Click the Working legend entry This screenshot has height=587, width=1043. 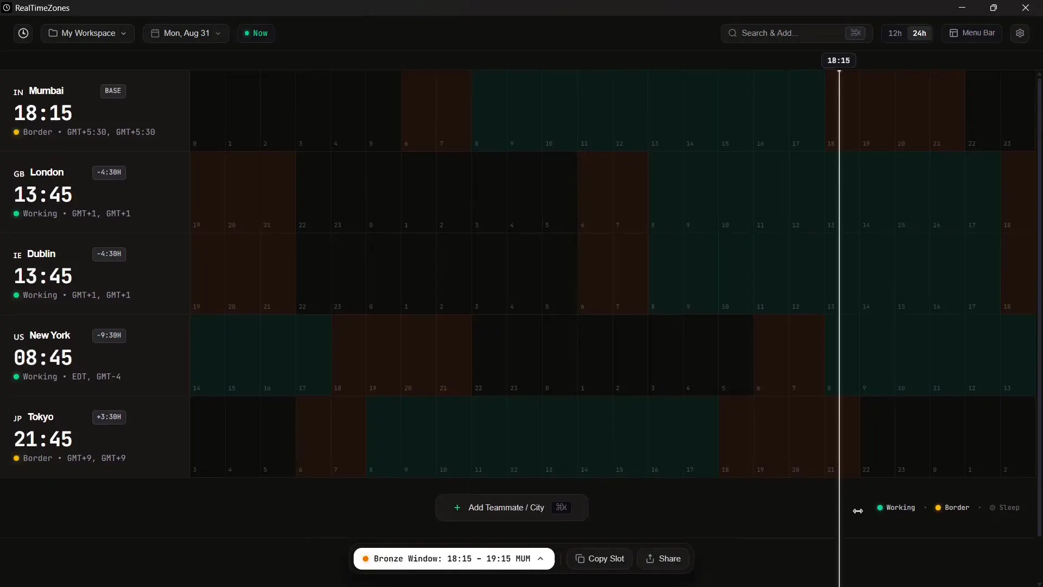[896, 508]
